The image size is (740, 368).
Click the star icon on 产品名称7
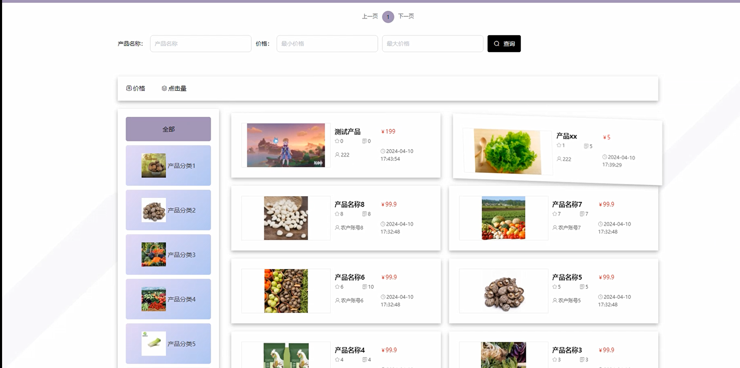[x=555, y=214]
